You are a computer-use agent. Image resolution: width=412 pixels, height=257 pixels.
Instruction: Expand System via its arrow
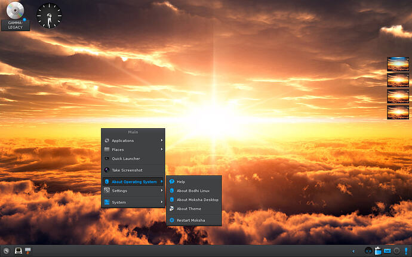pyautogui.click(x=162, y=202)
